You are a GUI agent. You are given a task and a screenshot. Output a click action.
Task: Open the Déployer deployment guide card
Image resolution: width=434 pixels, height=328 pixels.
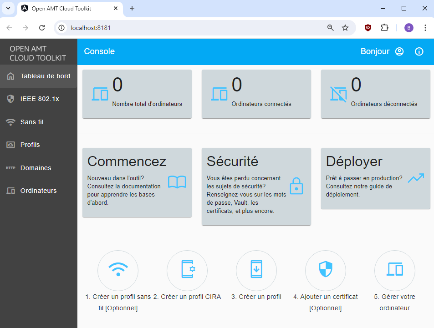[375, 178]
